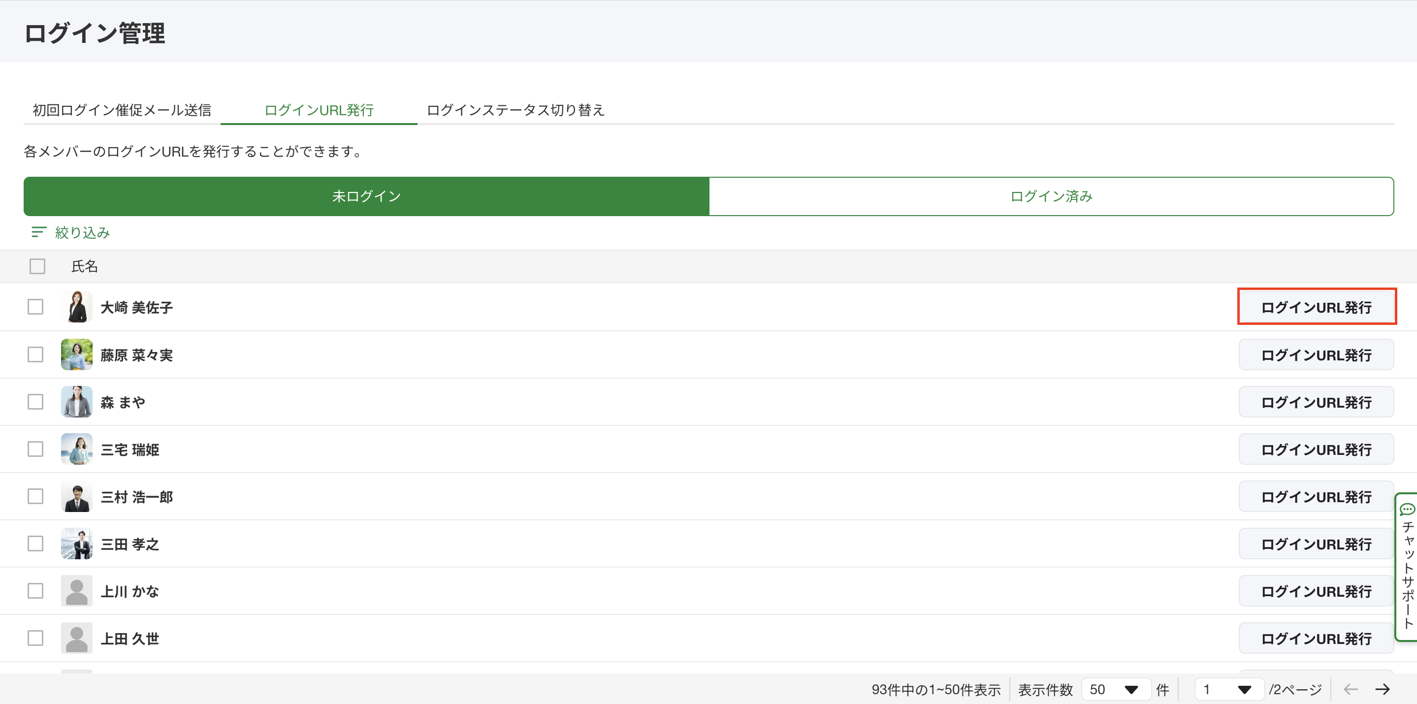
Task: Click ログインURL発行 for 上田 久世
Action: [1317, 639]
